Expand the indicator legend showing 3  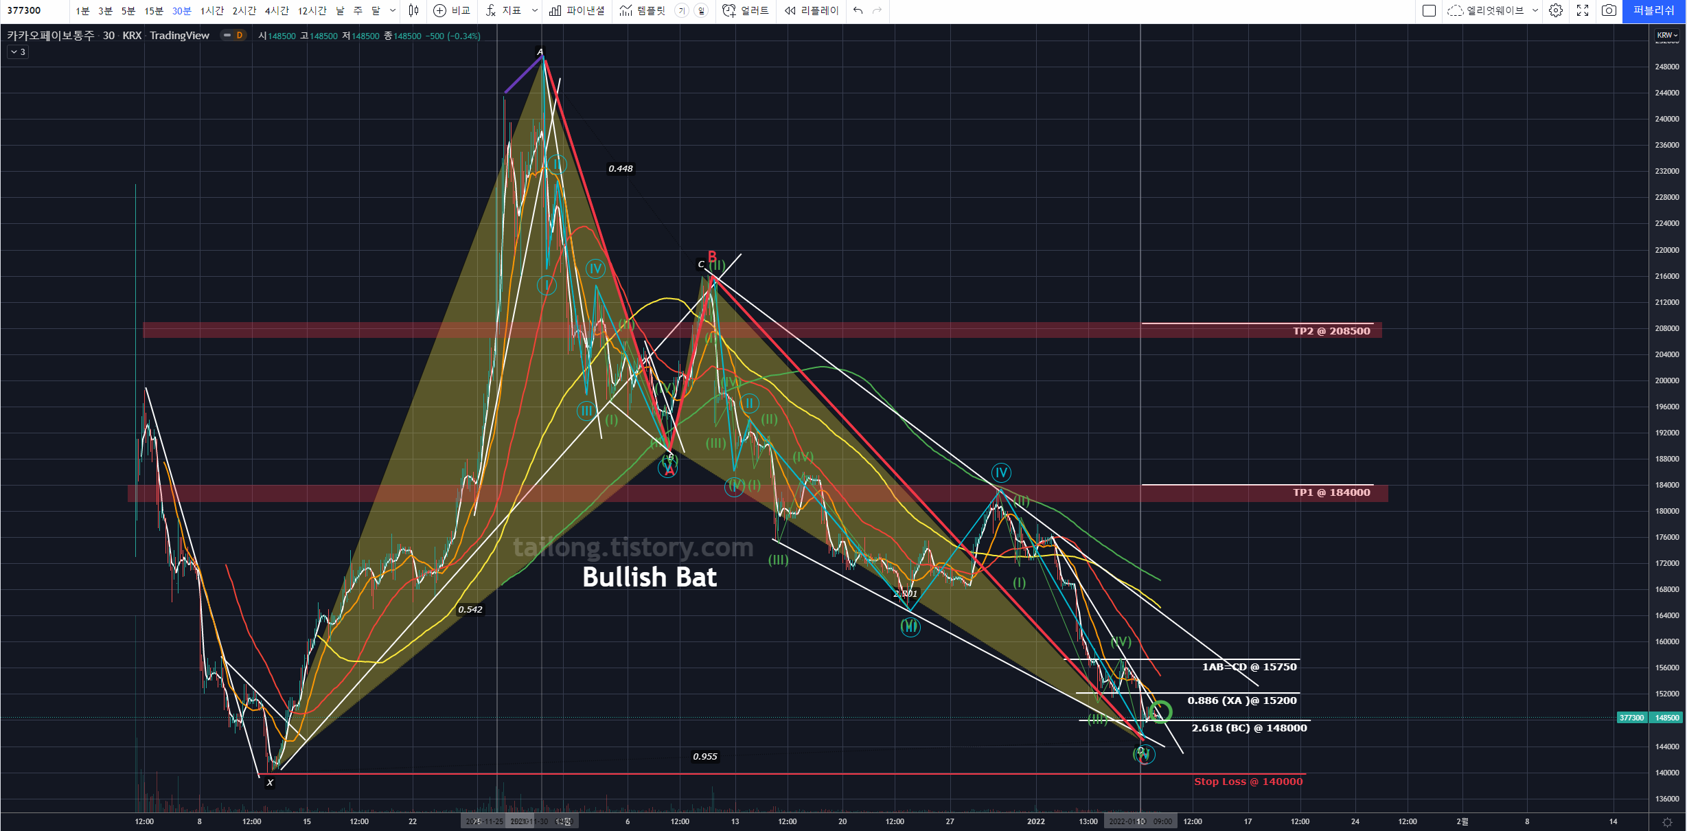pos(18,52)
